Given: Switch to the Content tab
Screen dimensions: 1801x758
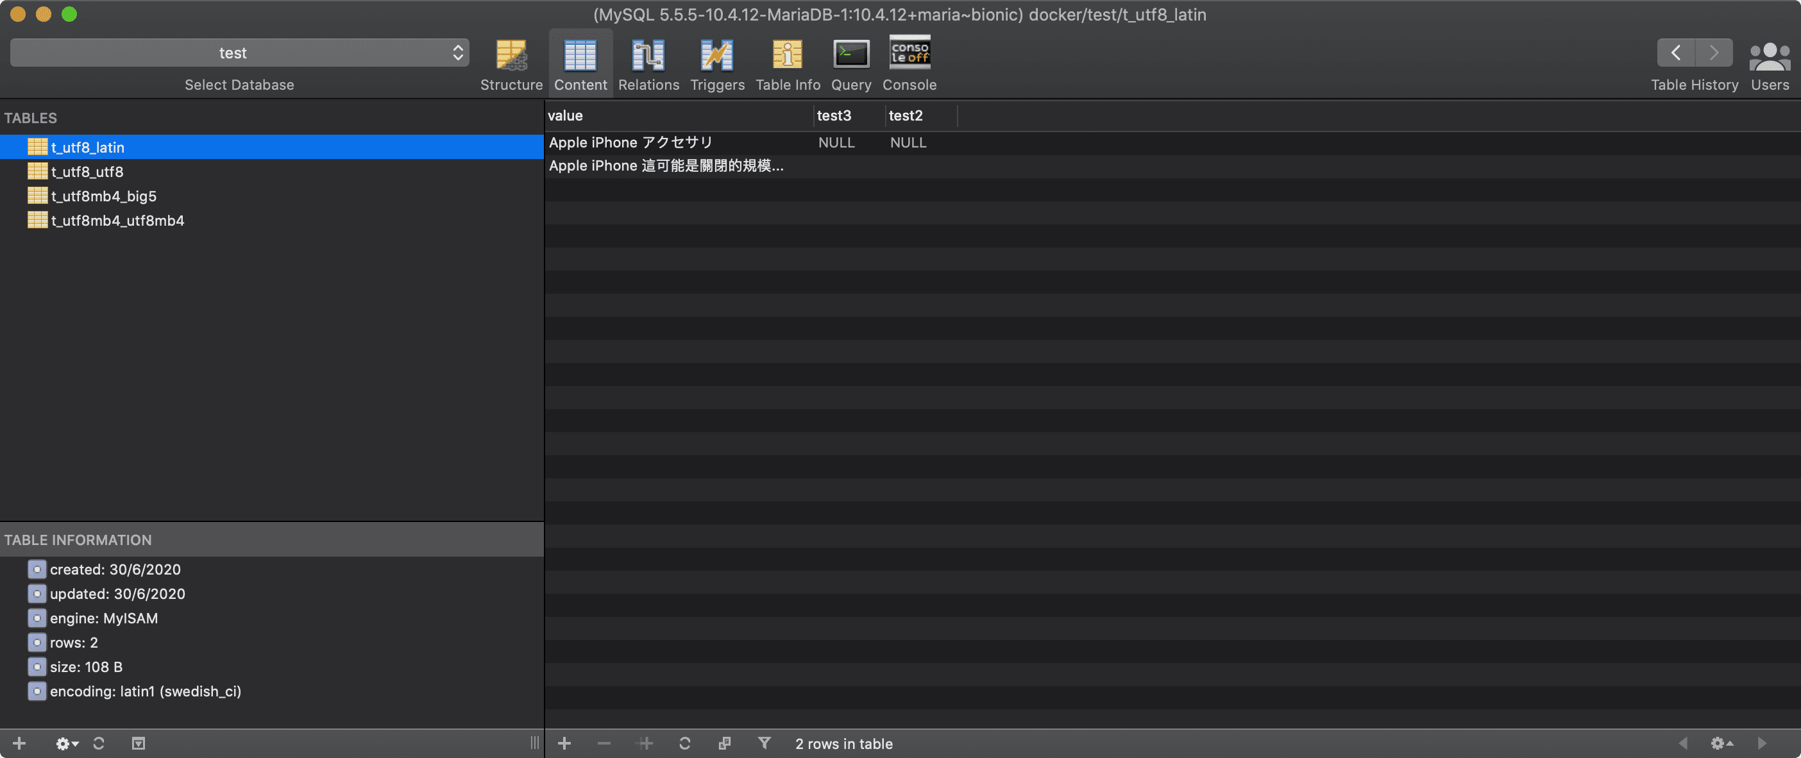Looking at the screenshot, I should [x=580, y=63].
